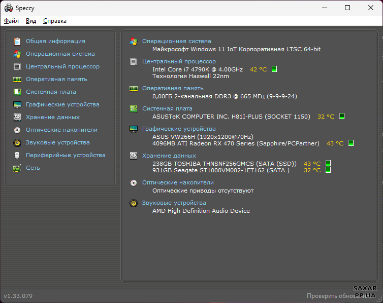Click the Windows flag icon in the summary panel
The width and height of the screenshot is (383, 303).
click(134, 41)
